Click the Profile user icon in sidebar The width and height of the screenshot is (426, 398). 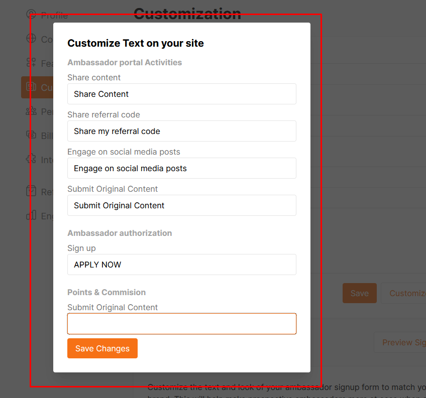pos(31,14)
